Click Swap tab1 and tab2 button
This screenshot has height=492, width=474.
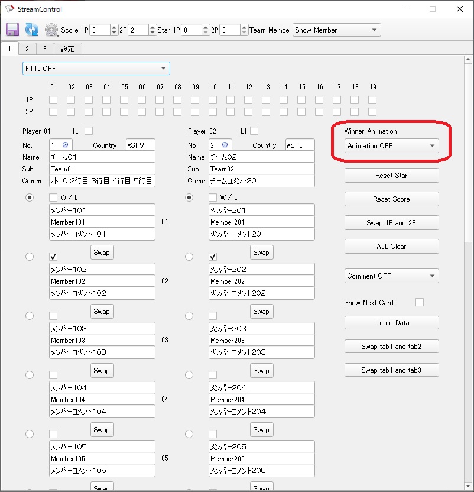pyautogui.click(x=391, y=347)
